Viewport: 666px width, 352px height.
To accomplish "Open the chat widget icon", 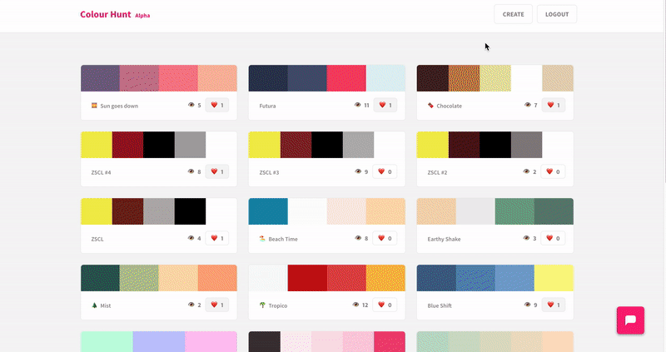I will (630, 320).
